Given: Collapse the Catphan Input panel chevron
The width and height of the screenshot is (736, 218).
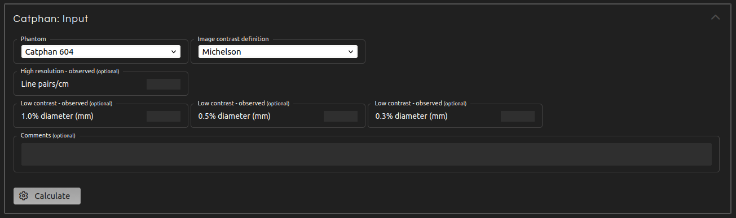Looking at the screenshot, I should click(x=715, y=17).
